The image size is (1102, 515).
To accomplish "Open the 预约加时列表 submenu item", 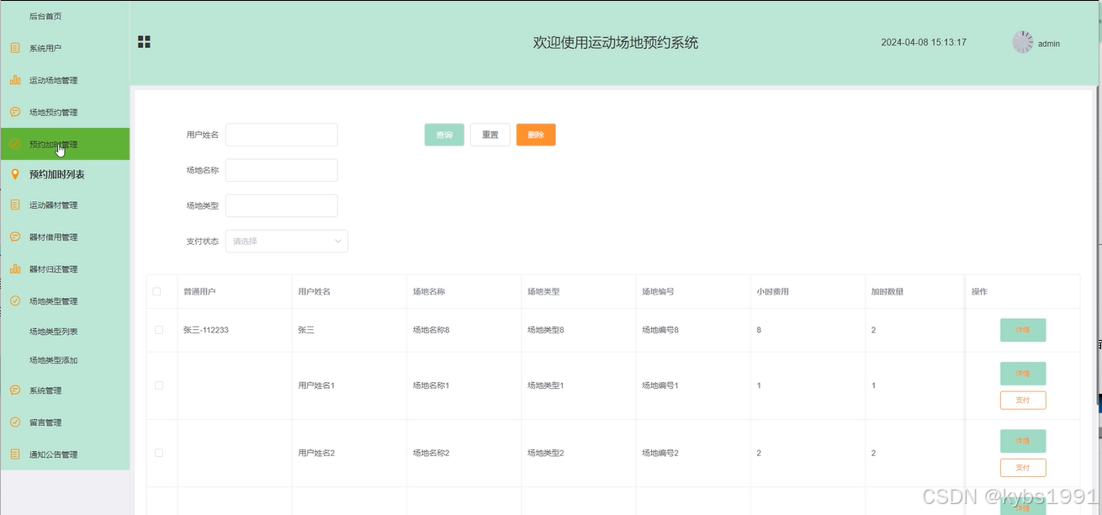I will coord(65,174).
